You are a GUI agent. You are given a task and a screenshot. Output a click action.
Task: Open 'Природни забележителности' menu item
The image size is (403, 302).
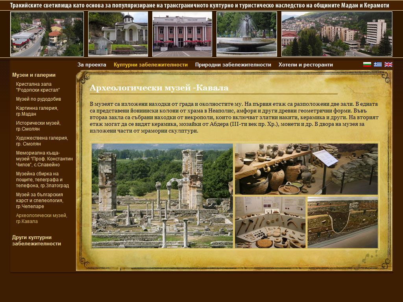[x=233, y=65]
